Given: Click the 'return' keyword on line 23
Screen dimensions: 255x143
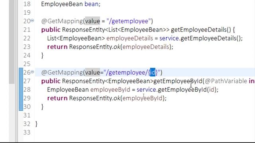Looking at the screenshot, I should click(x=57, y=47).
